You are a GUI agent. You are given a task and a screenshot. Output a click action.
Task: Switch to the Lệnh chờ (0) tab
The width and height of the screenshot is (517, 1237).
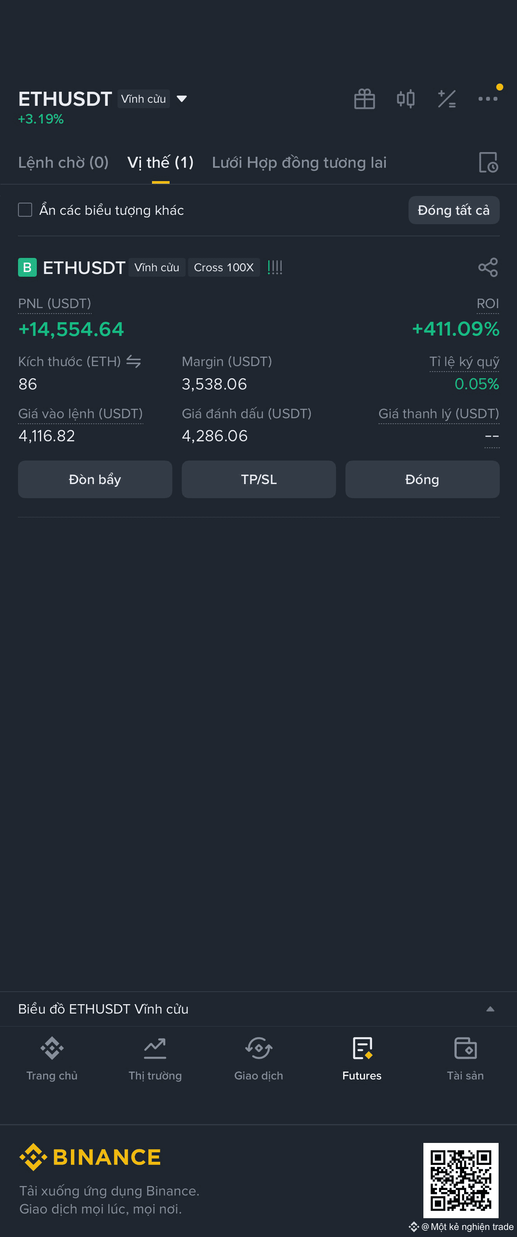point(63,162)
